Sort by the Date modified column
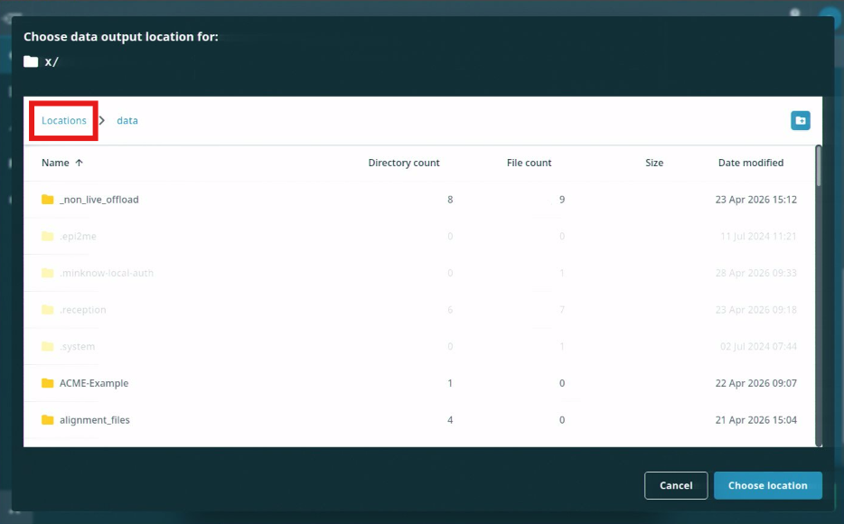The width and height of the screenshot is (844, 524). (751, 163)
